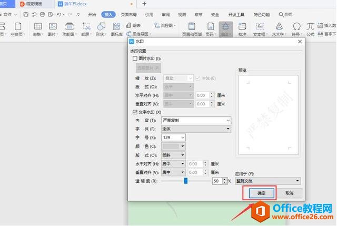Image resolution: width=337 pixels, height=226 pixels.
Task: Enable the 图片水印 picture watermark checkbox
Action: coord(135,58)
